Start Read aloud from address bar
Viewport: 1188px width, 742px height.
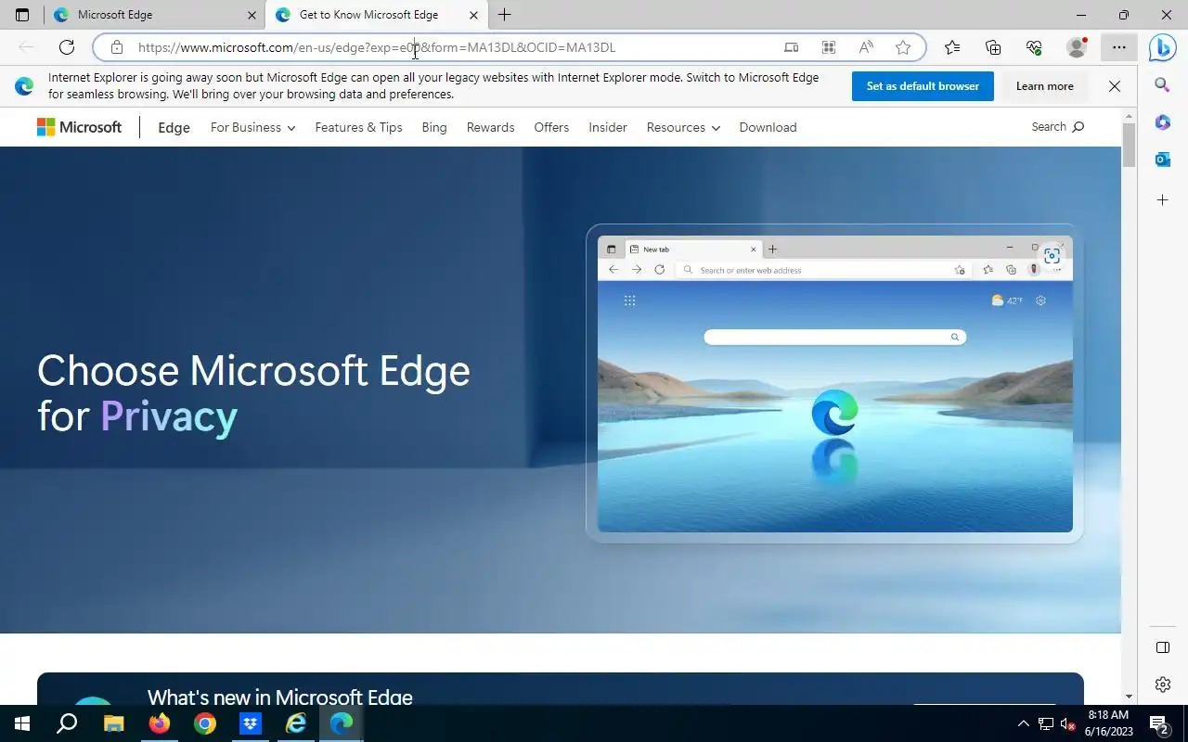(x=866, y=47)
